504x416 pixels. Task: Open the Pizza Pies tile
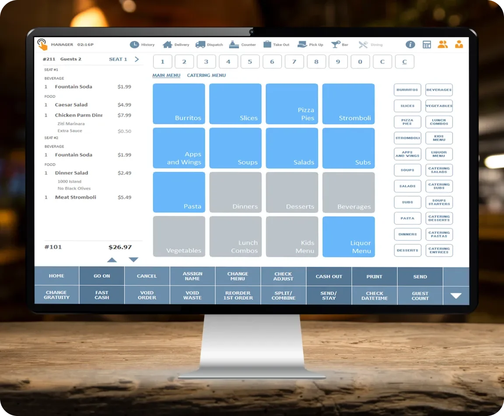[292, 104]
